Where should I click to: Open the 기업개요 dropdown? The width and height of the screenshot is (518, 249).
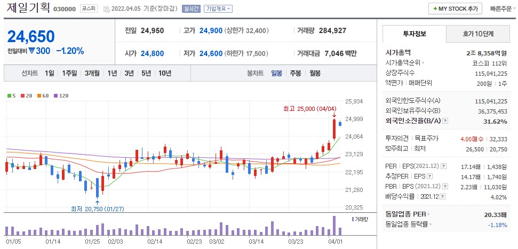pyautogui.click(x=218, y=9)
